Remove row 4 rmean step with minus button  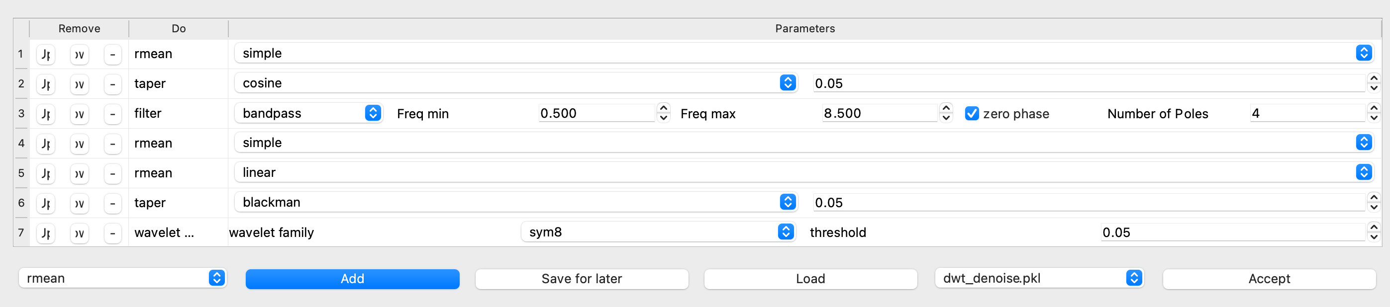pos(113,144)
